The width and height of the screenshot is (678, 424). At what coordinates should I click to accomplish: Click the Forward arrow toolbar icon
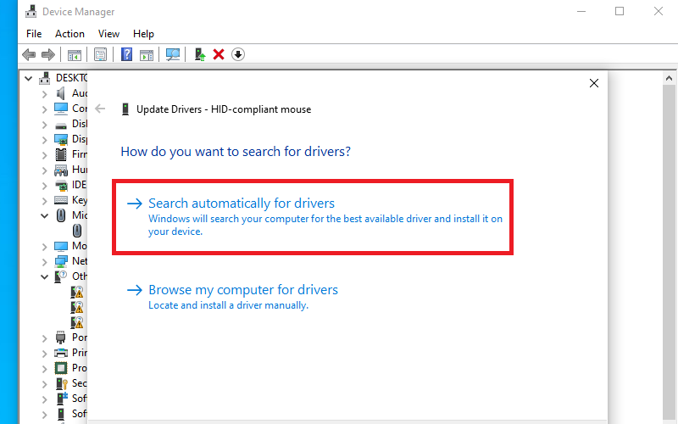point(48,55)
